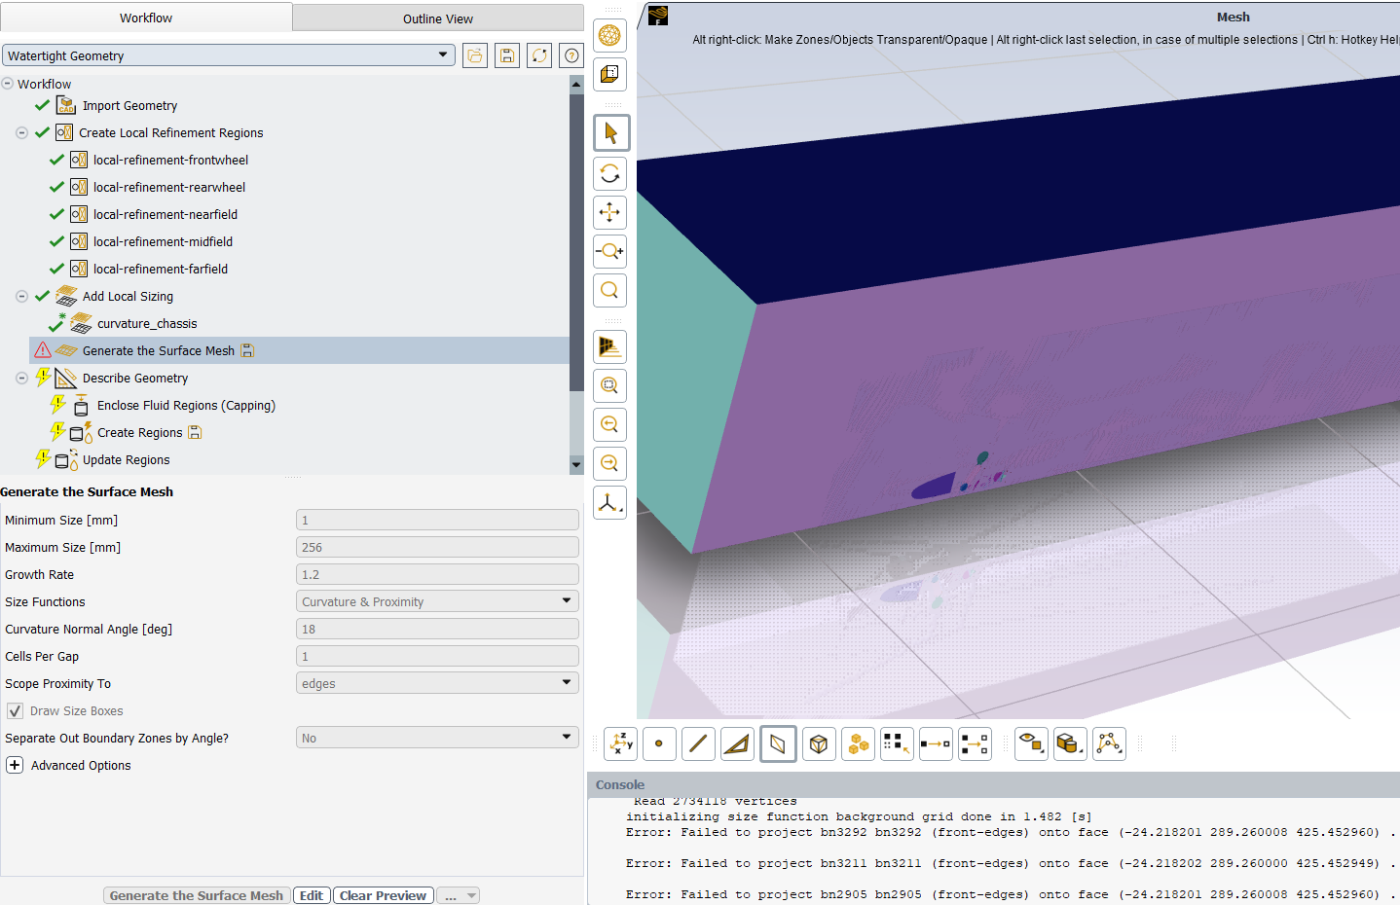Click the Maximum Size field

pos(437,548)
